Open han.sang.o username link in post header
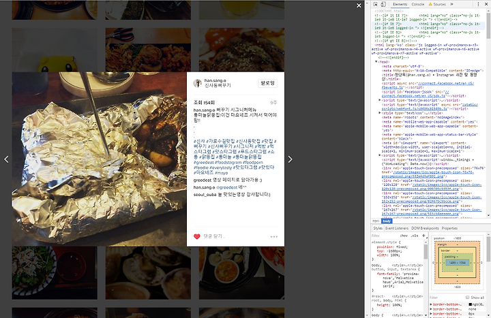This screenshot has height=318, width=491. point(215,80)
